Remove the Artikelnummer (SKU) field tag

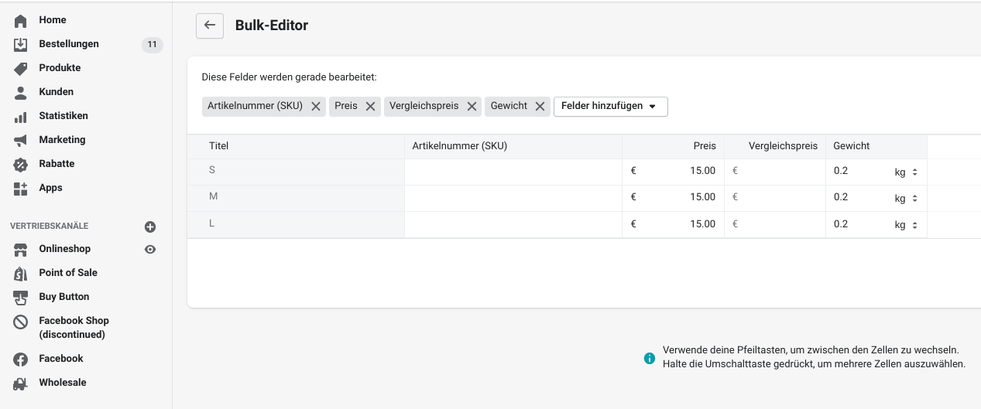click(x=316, y=107)
